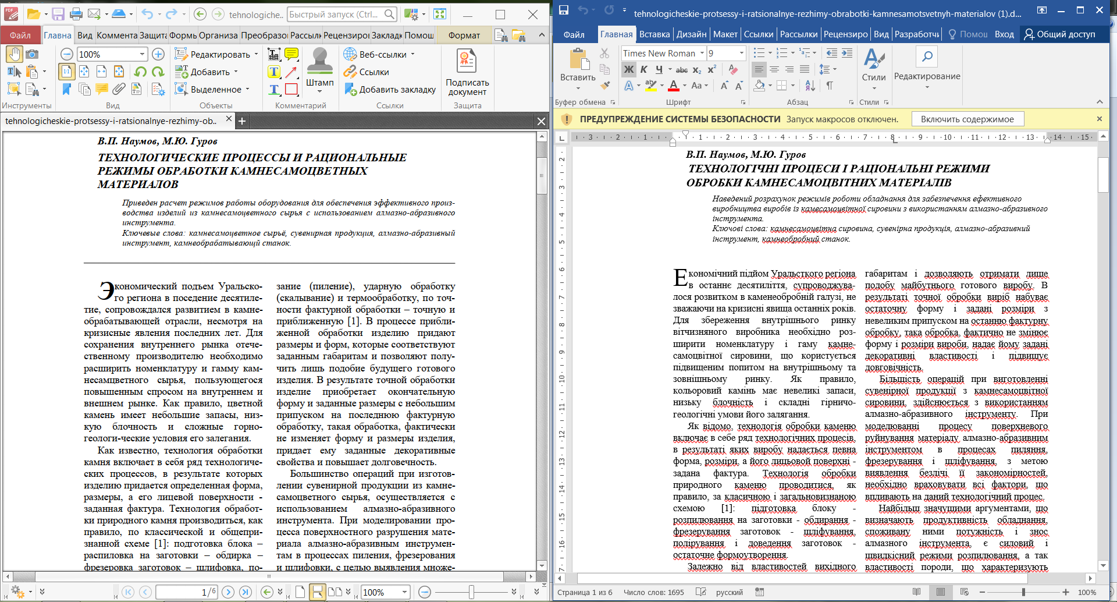Click Общий доступ button in Word

(x=1059, y=34)
